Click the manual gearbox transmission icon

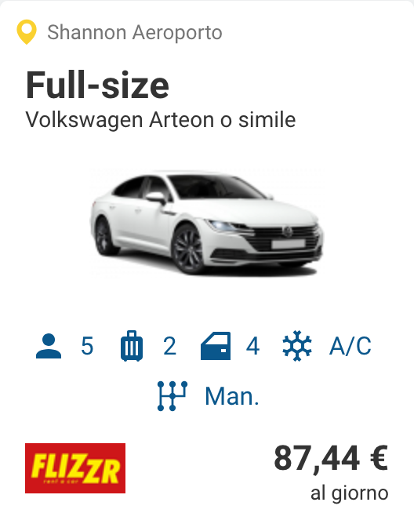point(172,396)
